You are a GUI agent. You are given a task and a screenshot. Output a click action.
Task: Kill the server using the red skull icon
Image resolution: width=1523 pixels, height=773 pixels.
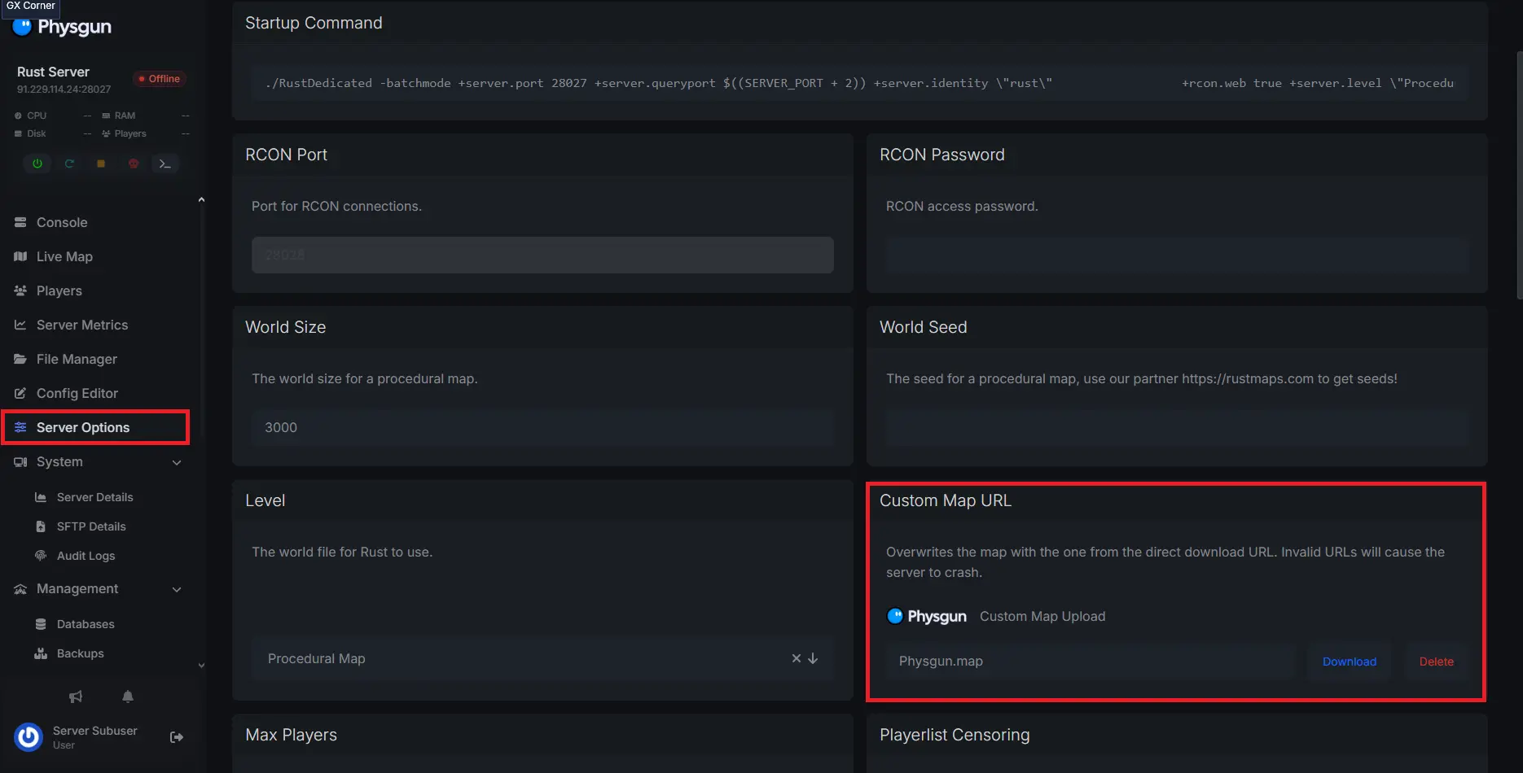point(134,164)
